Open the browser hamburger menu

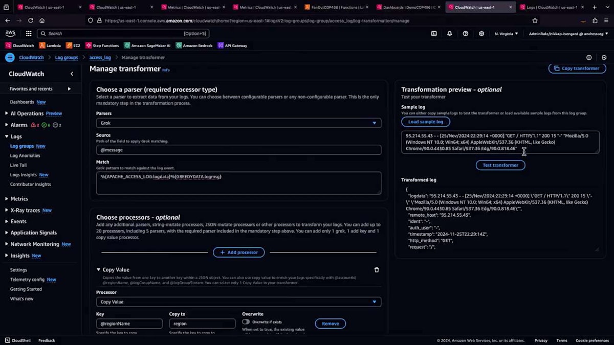coord(606,20)
